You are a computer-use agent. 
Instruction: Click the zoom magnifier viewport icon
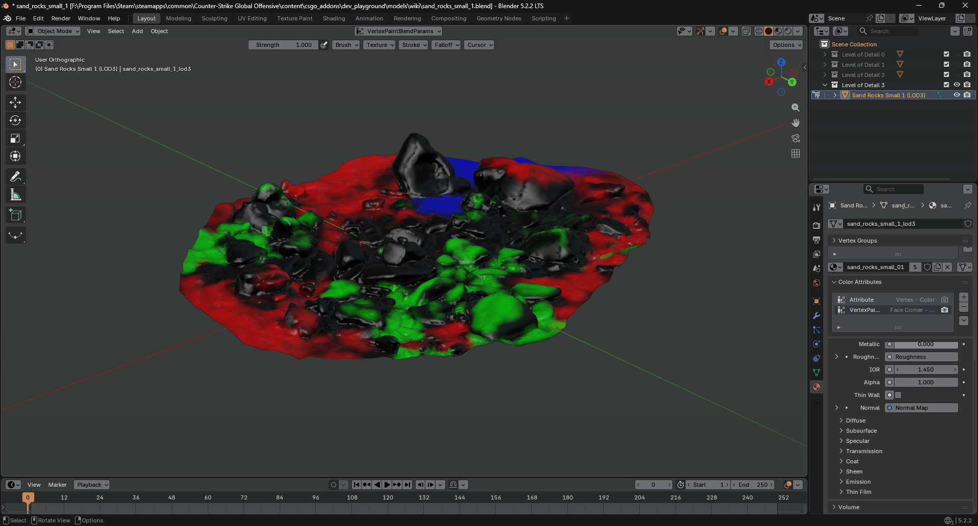[x=796, y=108]
